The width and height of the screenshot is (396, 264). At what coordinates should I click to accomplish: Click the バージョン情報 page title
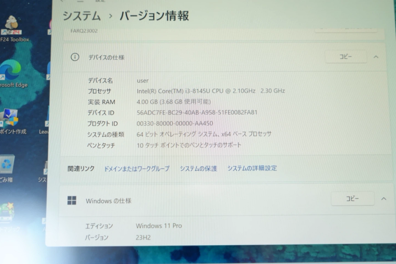pyautogui.click(x=154, y=16)
